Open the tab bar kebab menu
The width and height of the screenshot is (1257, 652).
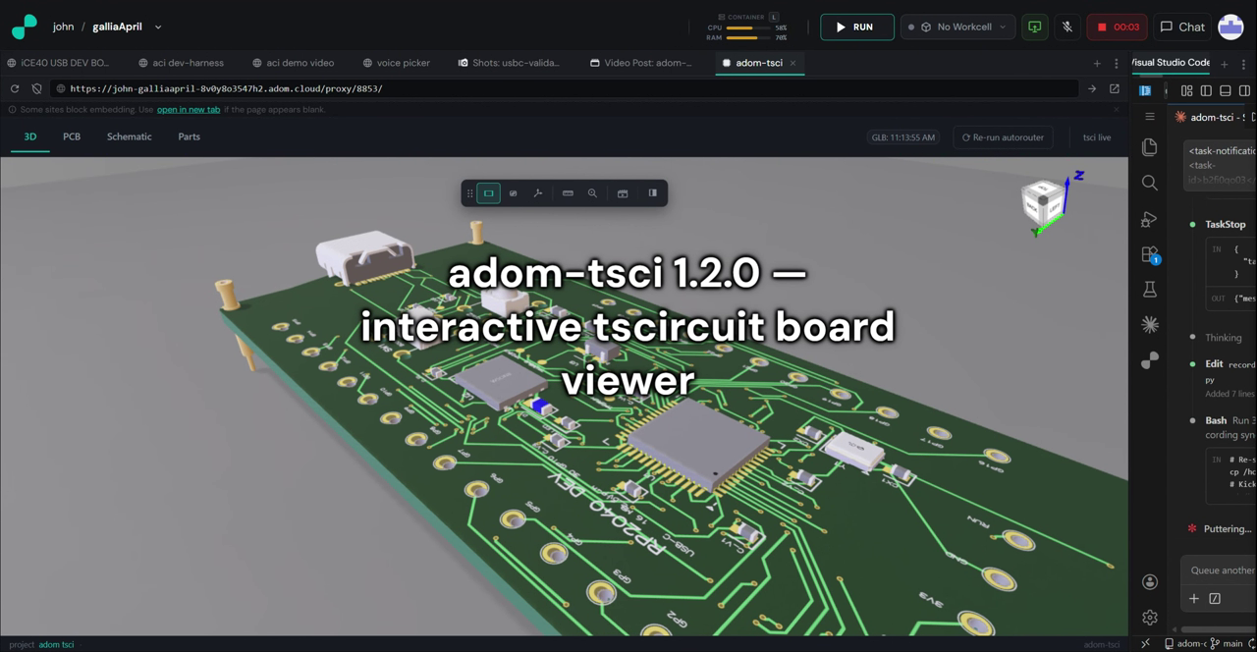[x=1116, y=63]
